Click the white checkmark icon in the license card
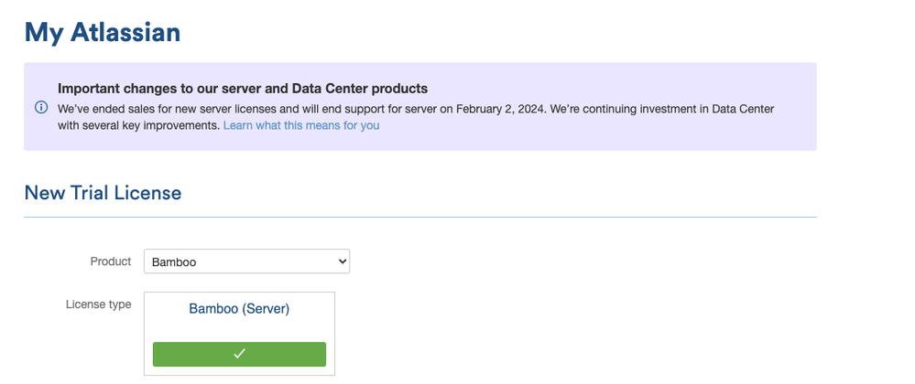The width and height of the screenshot is (915, 384). [x=239, y=354]
